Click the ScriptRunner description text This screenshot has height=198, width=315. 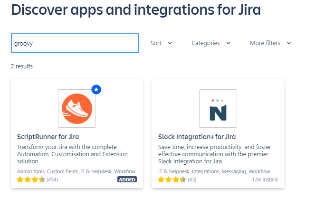click(72, 154)
